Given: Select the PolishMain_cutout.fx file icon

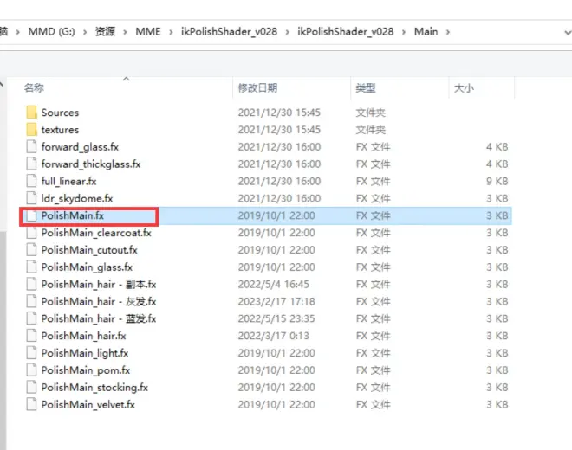Looking at the screenshot, I should pos(32,249).
